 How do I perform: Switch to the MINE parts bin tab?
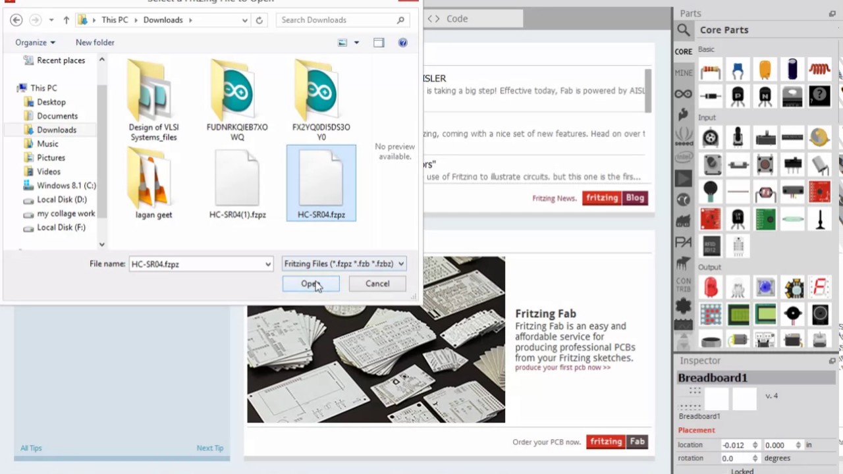pos(683,72)
